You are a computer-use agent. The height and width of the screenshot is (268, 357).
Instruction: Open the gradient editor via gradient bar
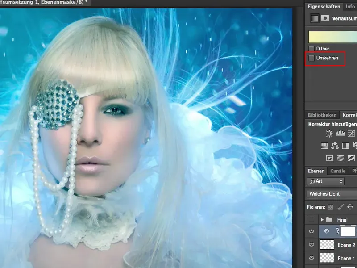[x=332, y=37]
